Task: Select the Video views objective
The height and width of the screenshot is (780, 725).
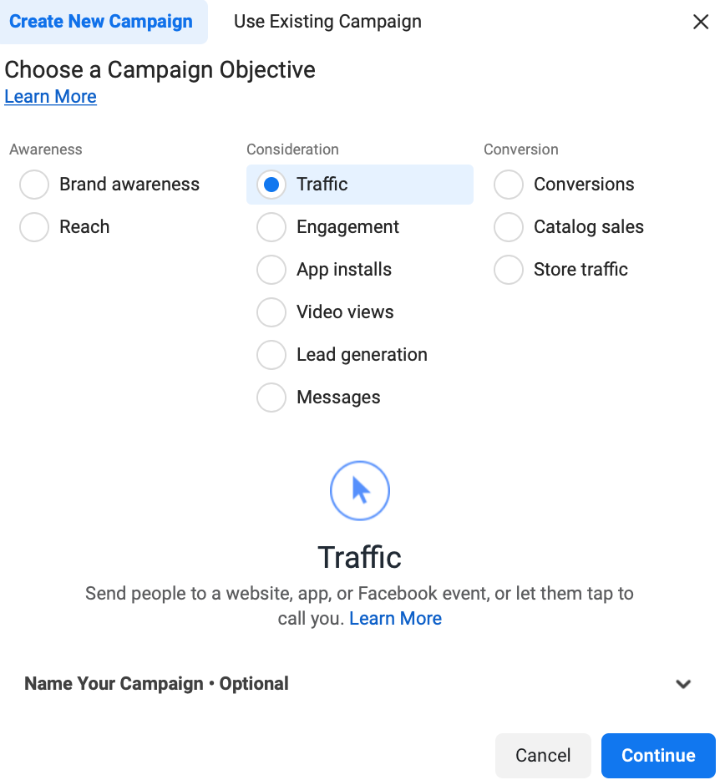Action: pos(271,312)
